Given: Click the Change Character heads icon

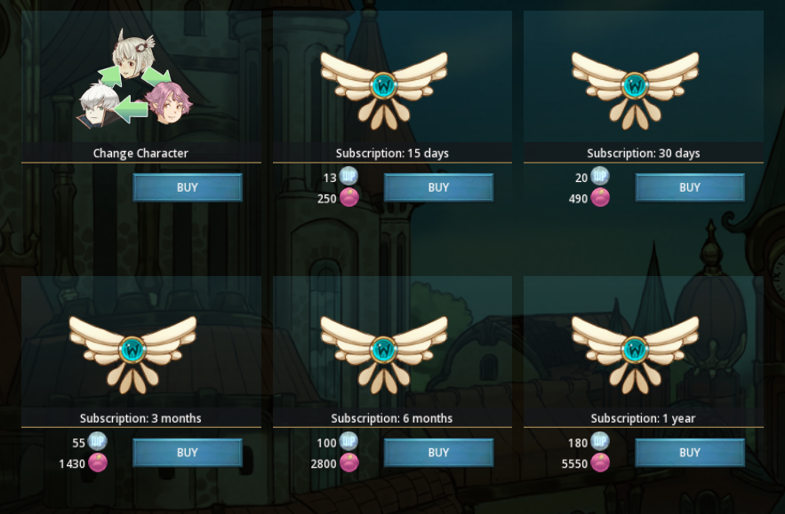Looking at the screenshot, I should (134, 78).
